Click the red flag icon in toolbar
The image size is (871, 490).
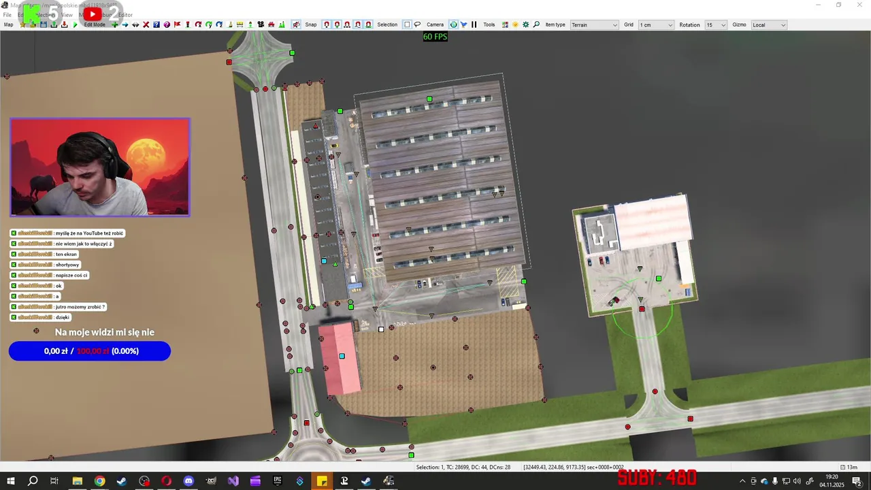tap(177, 24)
